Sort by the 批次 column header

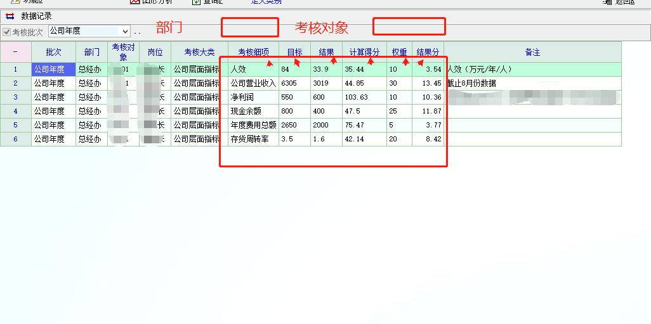pyautogui.click(x=53, y=52)
